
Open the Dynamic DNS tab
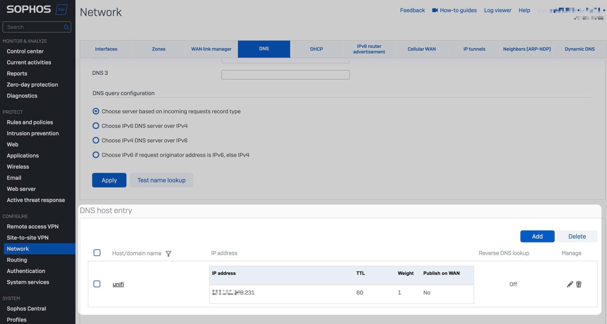pos(580,49)
